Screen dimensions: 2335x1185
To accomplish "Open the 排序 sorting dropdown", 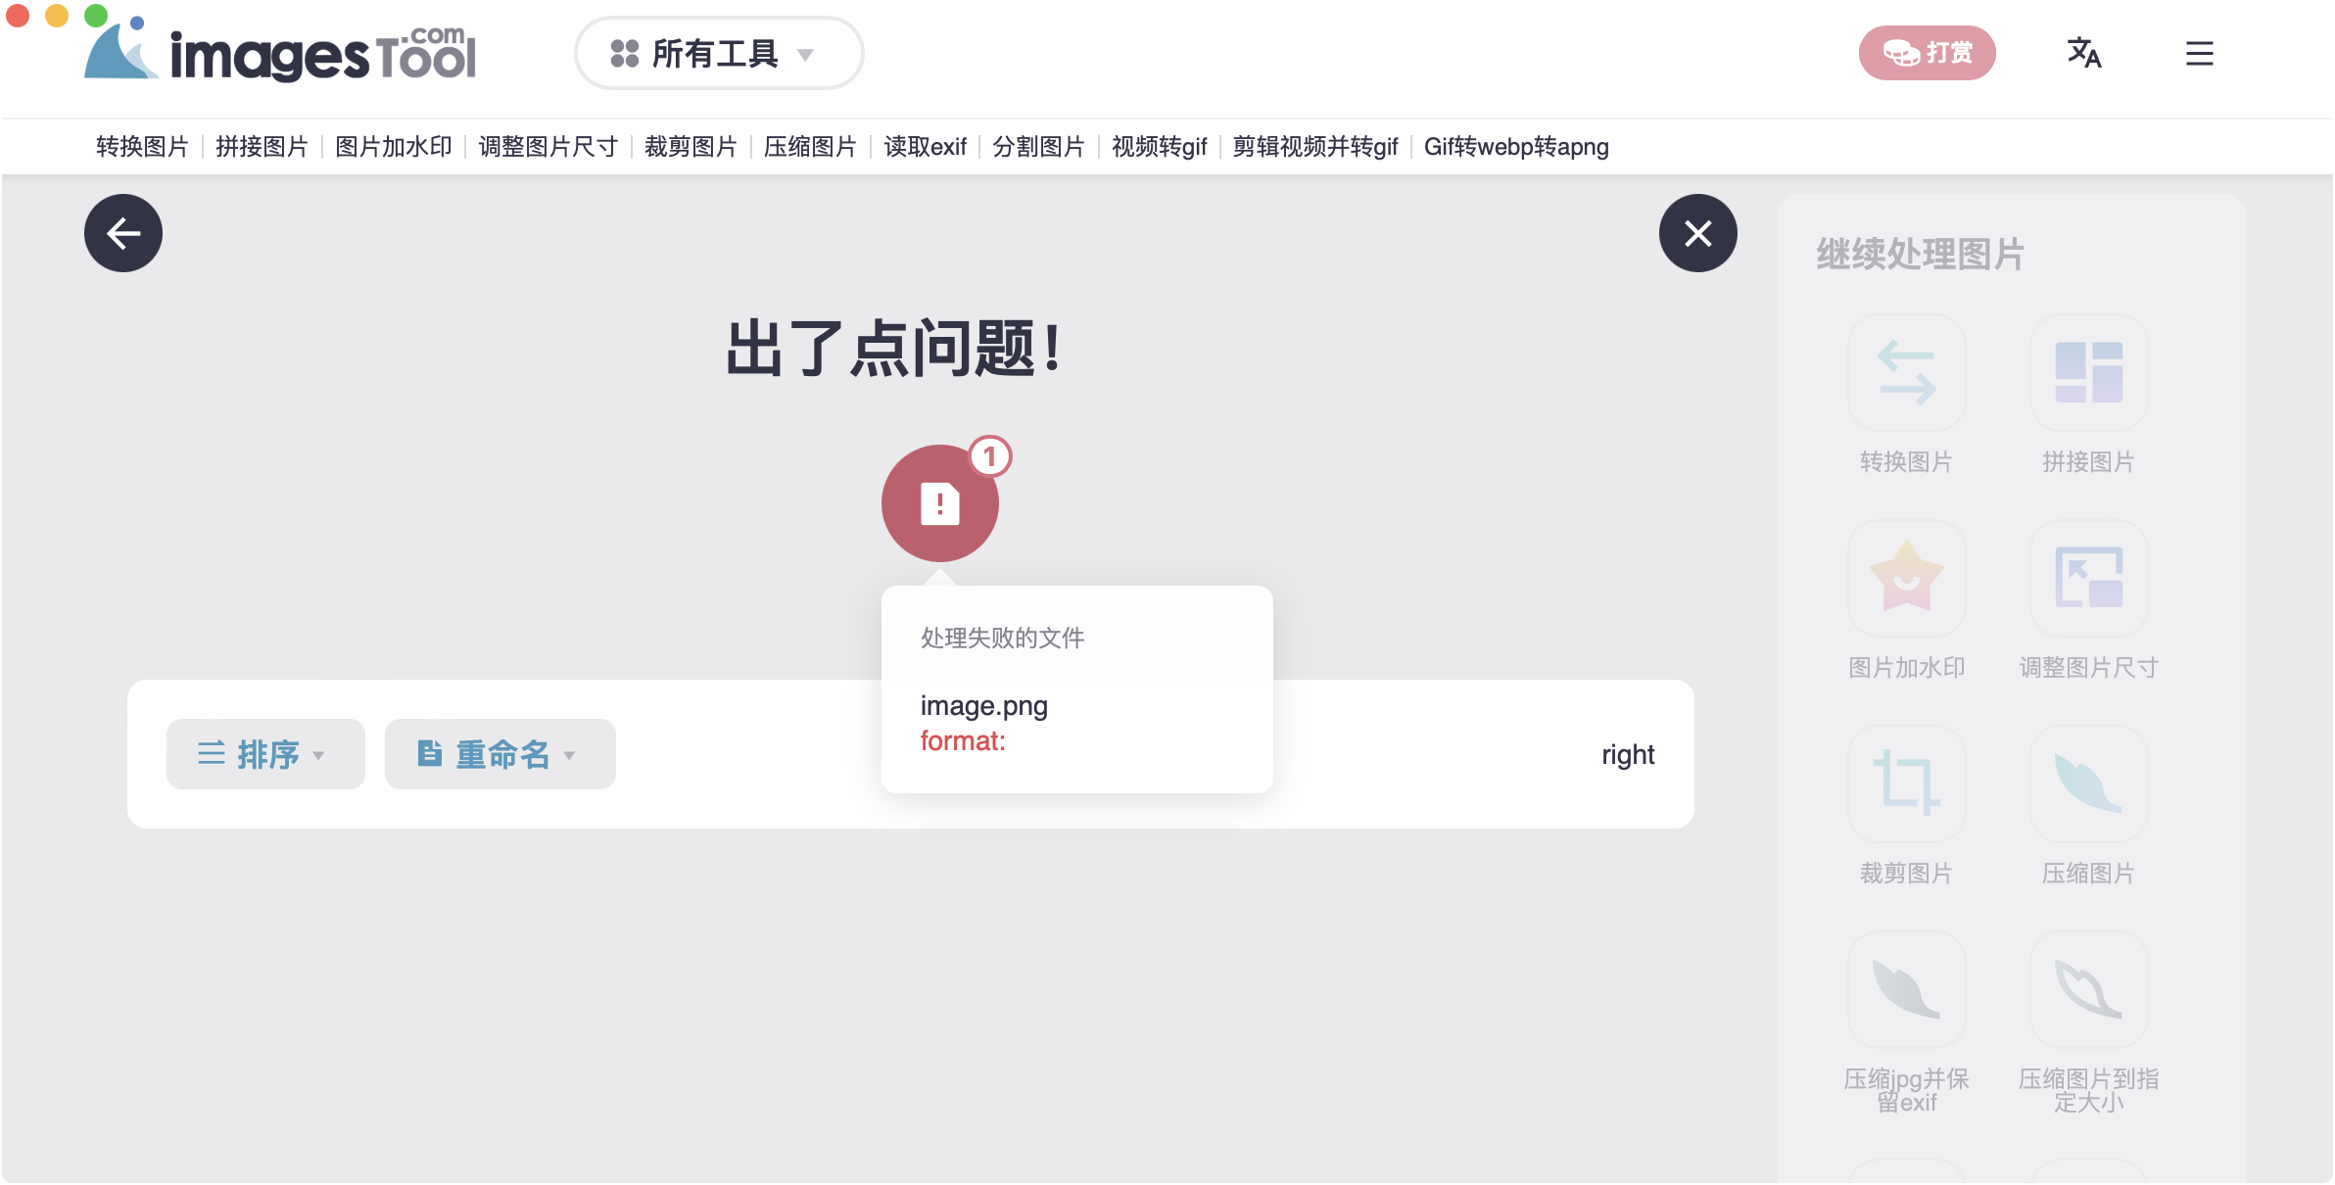I will [x=264, y=753].
